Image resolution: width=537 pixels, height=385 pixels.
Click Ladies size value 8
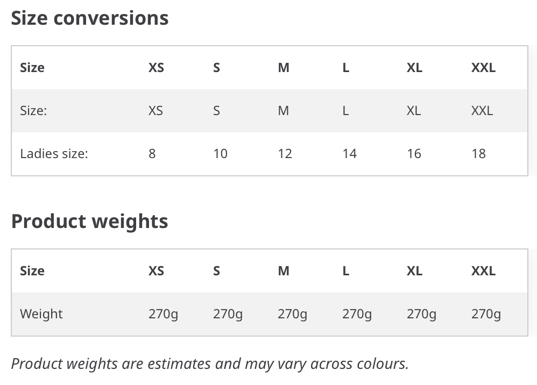(x=152, y=154)
